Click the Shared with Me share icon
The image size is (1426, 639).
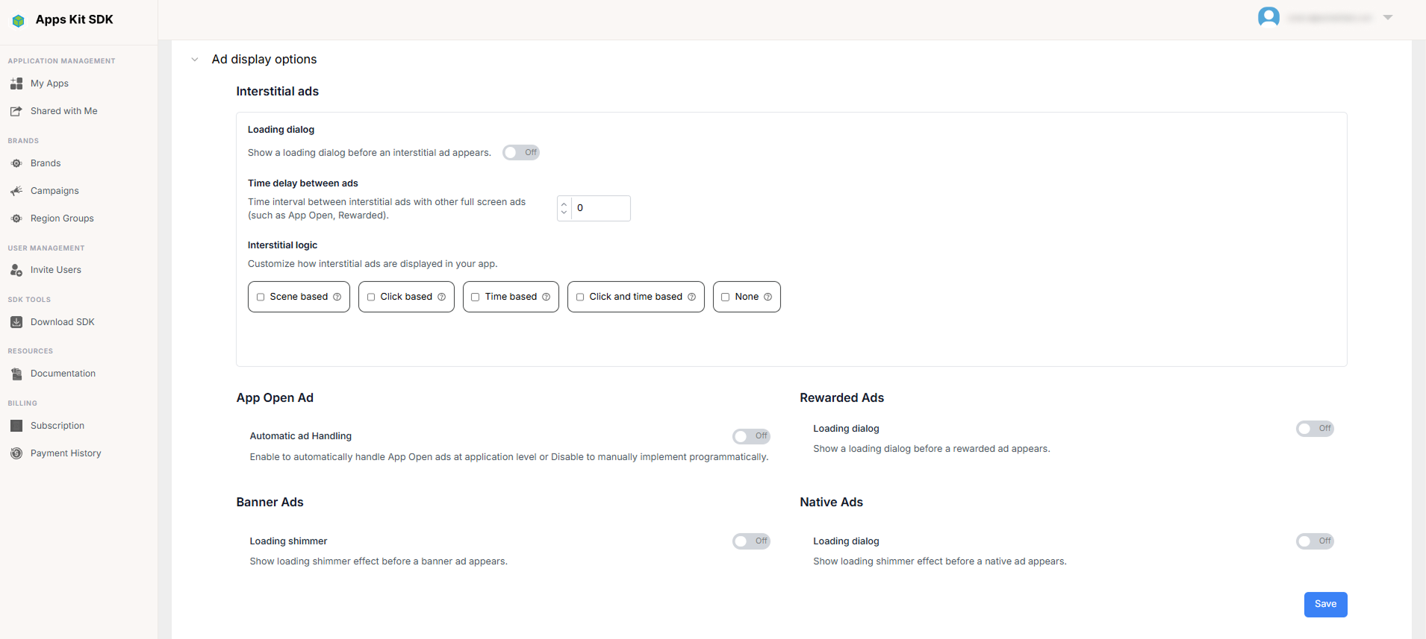[16, 111]
